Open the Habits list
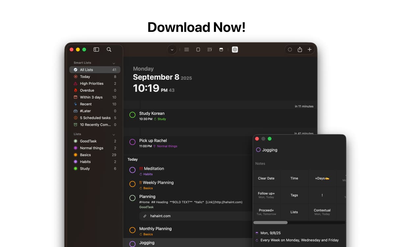 point(85,162)
